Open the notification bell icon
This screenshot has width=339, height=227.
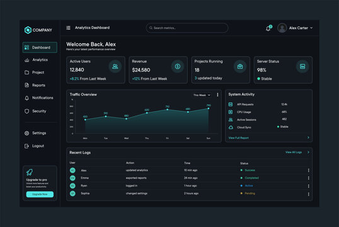pyautogui.click(x=268, y=28)
